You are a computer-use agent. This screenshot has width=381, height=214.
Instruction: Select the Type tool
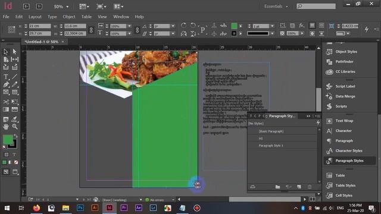(x=5, y=77)
